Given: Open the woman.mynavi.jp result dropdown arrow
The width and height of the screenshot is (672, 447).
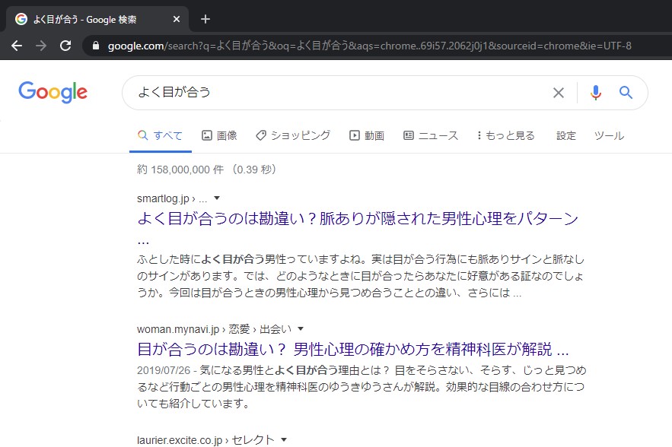Looking at the screenshot, I should [x=300, y=328].
